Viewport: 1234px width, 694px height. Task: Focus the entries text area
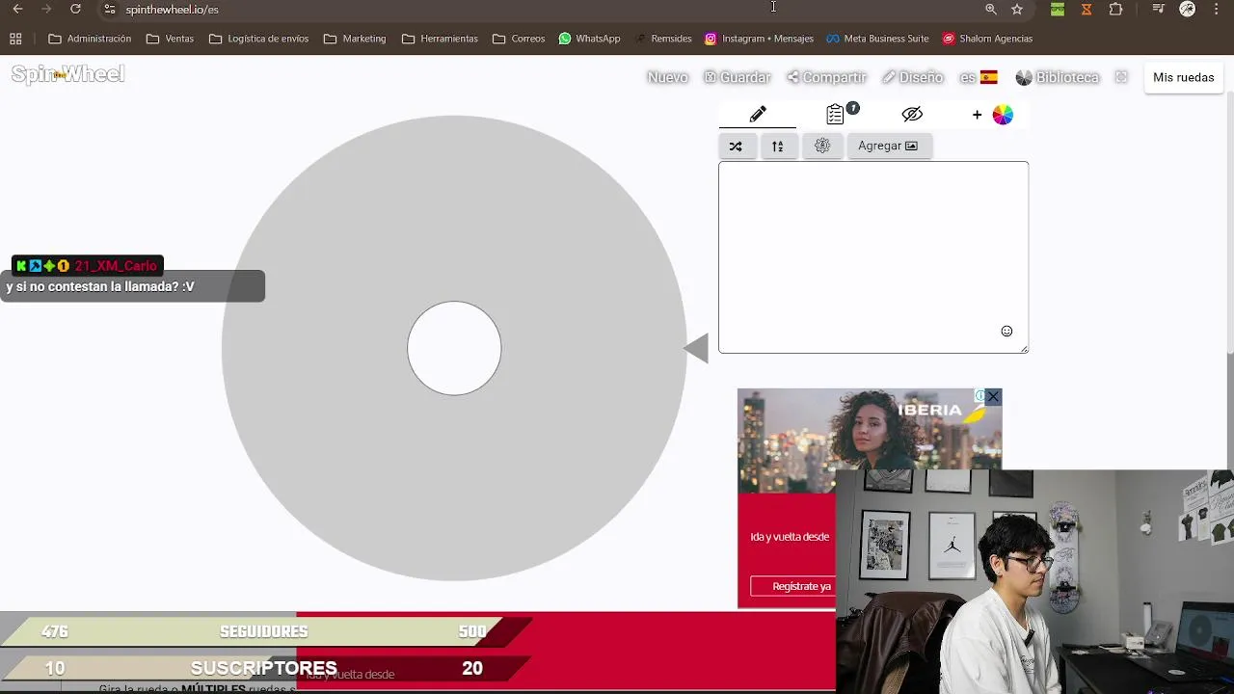873,257
